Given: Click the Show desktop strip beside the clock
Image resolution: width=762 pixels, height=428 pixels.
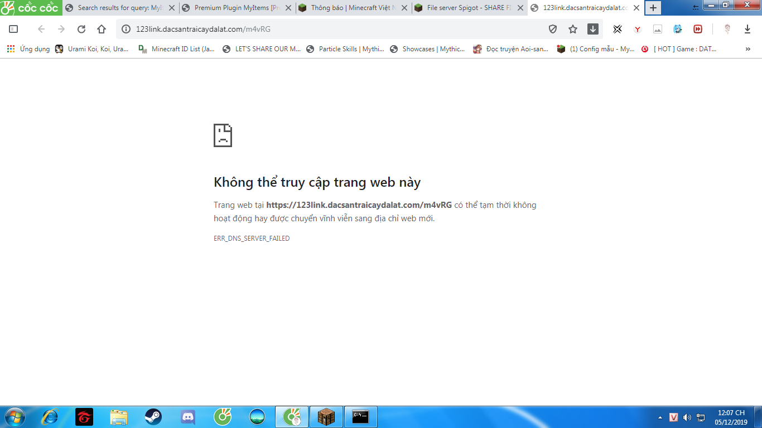Looking at the screenshot, I should pos(758,417).
